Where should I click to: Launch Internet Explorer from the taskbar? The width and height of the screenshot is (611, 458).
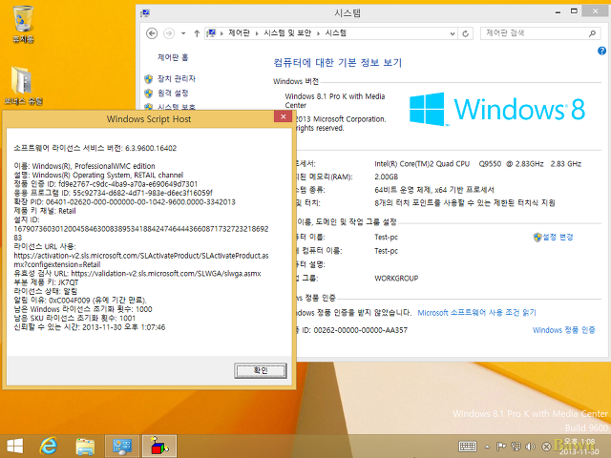(49, 446)
